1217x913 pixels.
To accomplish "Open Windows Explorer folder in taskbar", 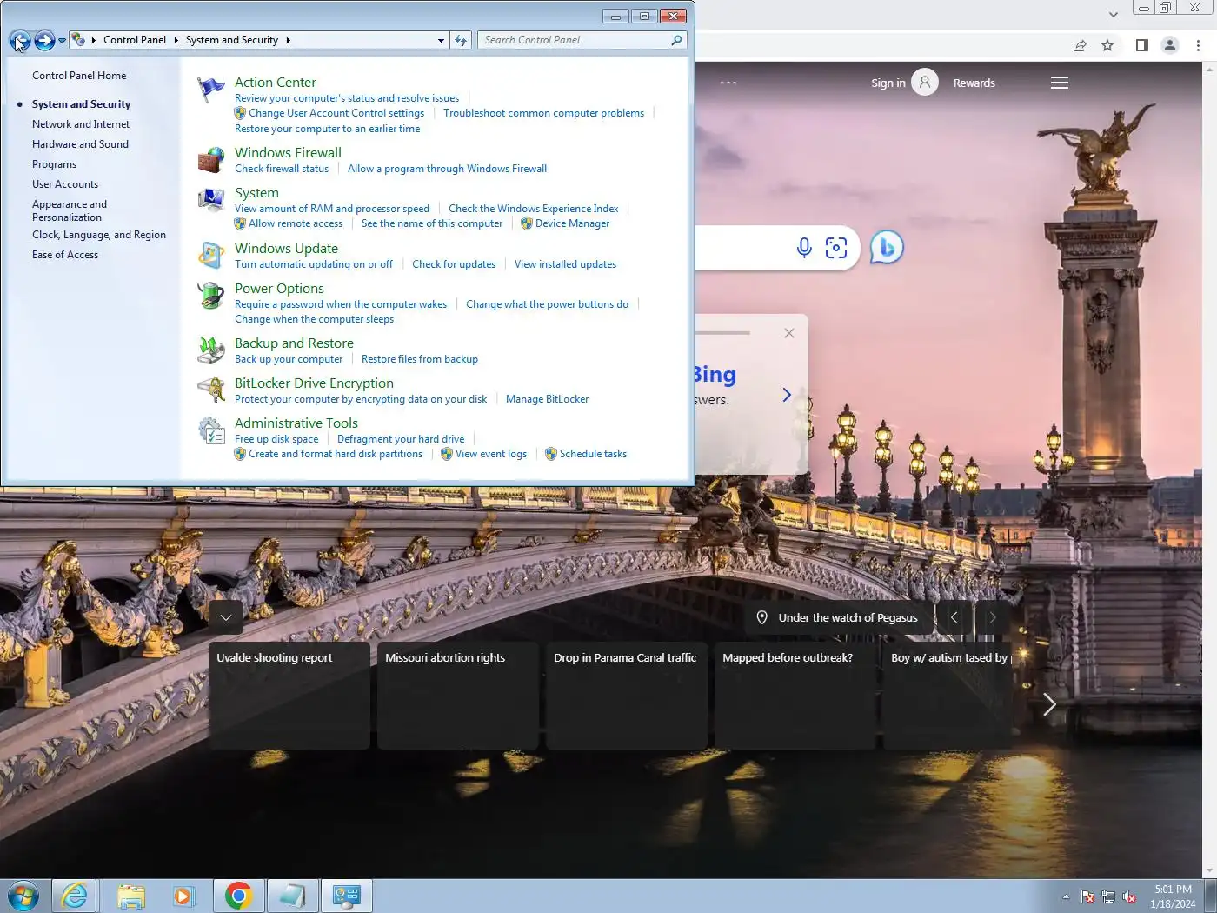I will coord(131,896).
